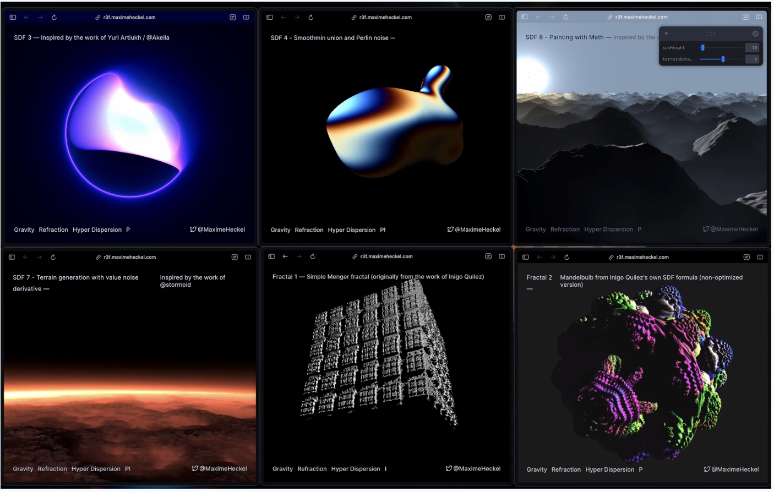The height and width of the screenshot is (492, 774).
Task: Click link icon in Fractal 1 address bar
Action: point(355,256)
